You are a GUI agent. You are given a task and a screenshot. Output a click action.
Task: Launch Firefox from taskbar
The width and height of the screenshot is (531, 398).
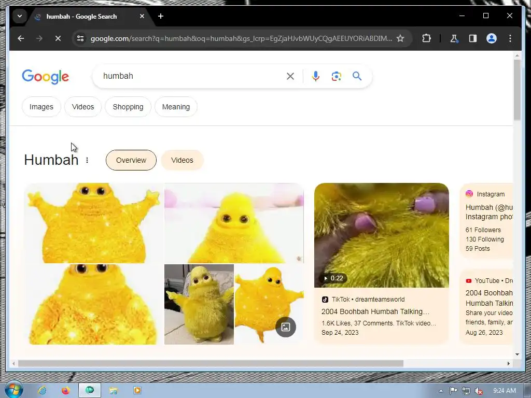[x=66, y=391]
